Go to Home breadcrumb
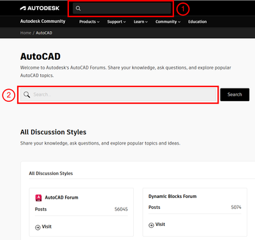This screenshot has width=255, height=240. (25, 33)
